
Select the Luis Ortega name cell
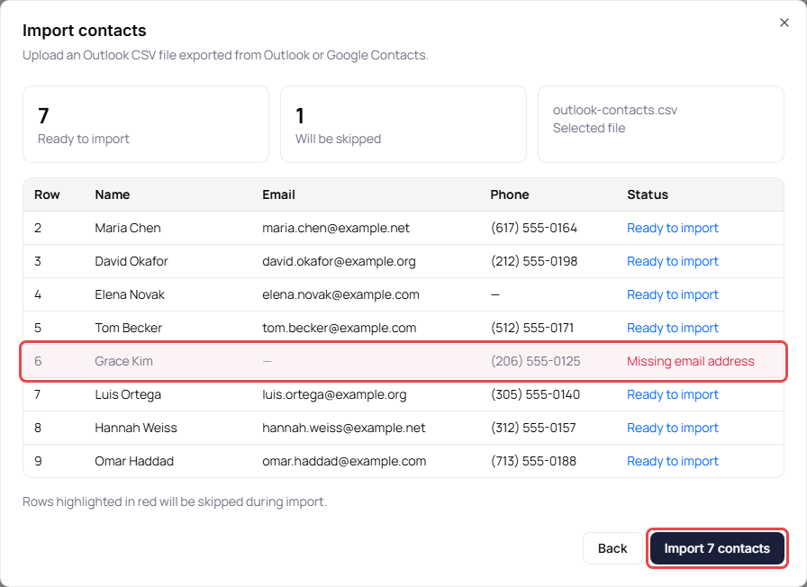(x=128, y=394)
